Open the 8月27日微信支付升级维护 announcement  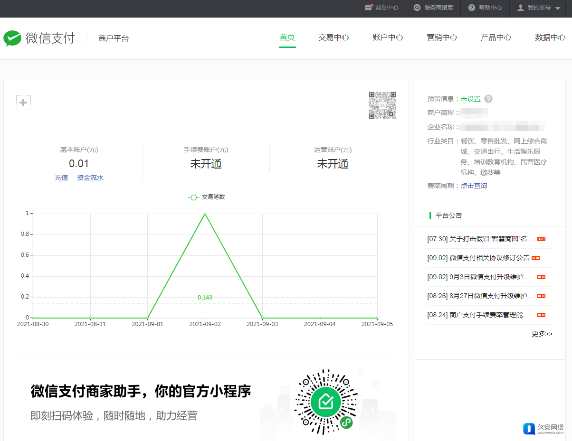(x=480, y=296)
